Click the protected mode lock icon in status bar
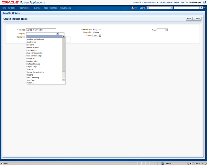This screenshot has height=165, width=207. [188, 164]
